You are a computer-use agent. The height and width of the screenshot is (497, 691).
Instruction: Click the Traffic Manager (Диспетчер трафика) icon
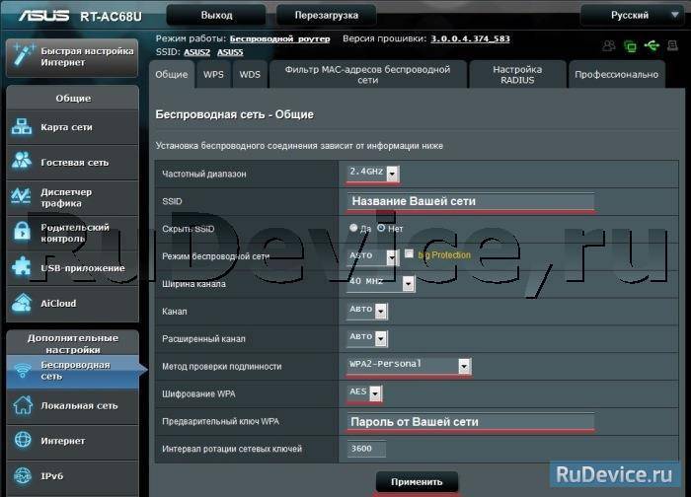point(22,197)
